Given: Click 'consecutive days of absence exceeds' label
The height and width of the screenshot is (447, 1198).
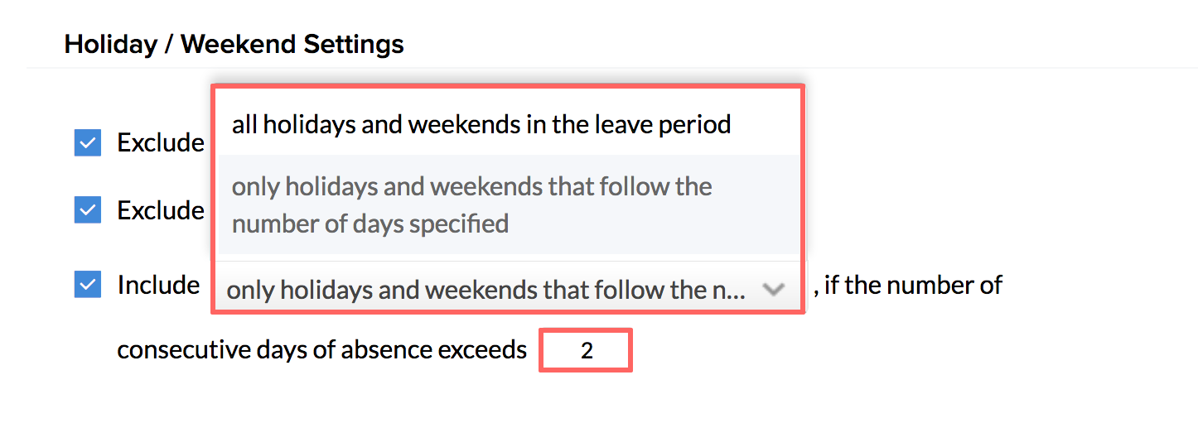Looking at the screenshot, I should tap(321, 350).
